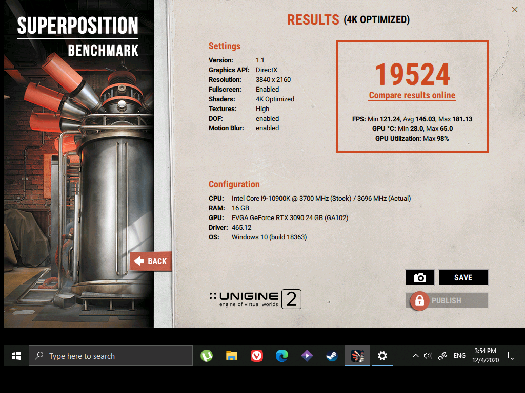
Task: Click the Type here to search box
Action: pyautogui.click(x=111, y=356)
